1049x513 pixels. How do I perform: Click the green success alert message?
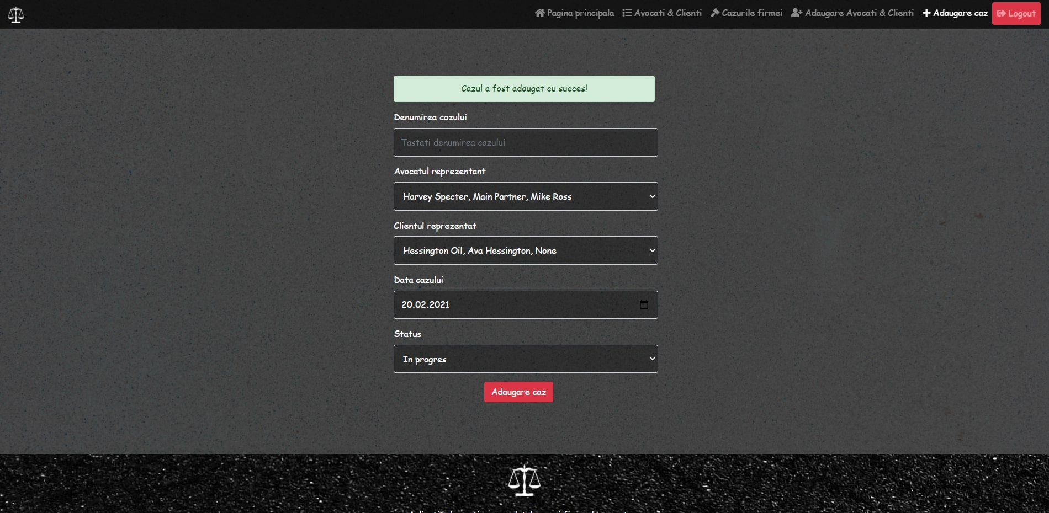(524, 89)
